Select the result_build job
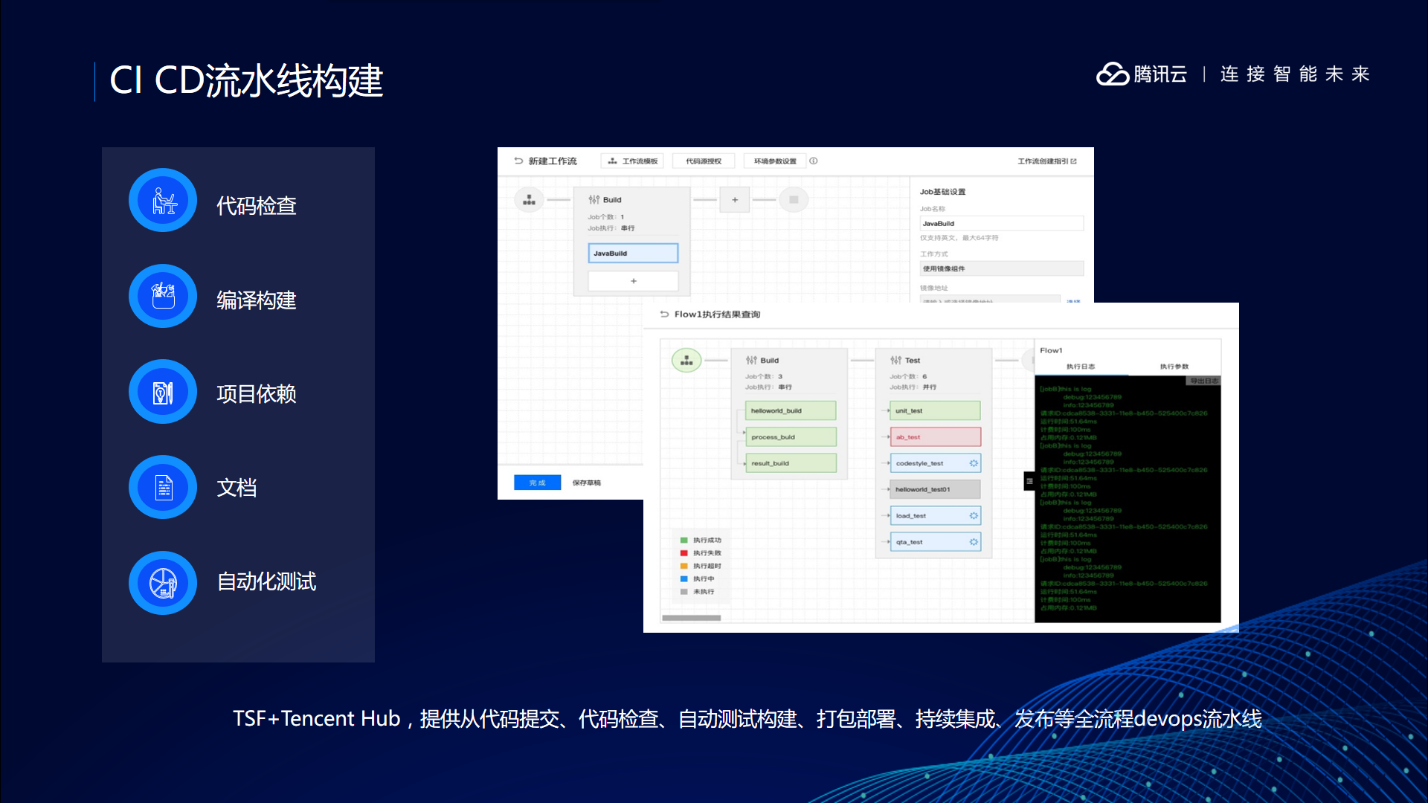1428x803 pixels. point(791,463)
